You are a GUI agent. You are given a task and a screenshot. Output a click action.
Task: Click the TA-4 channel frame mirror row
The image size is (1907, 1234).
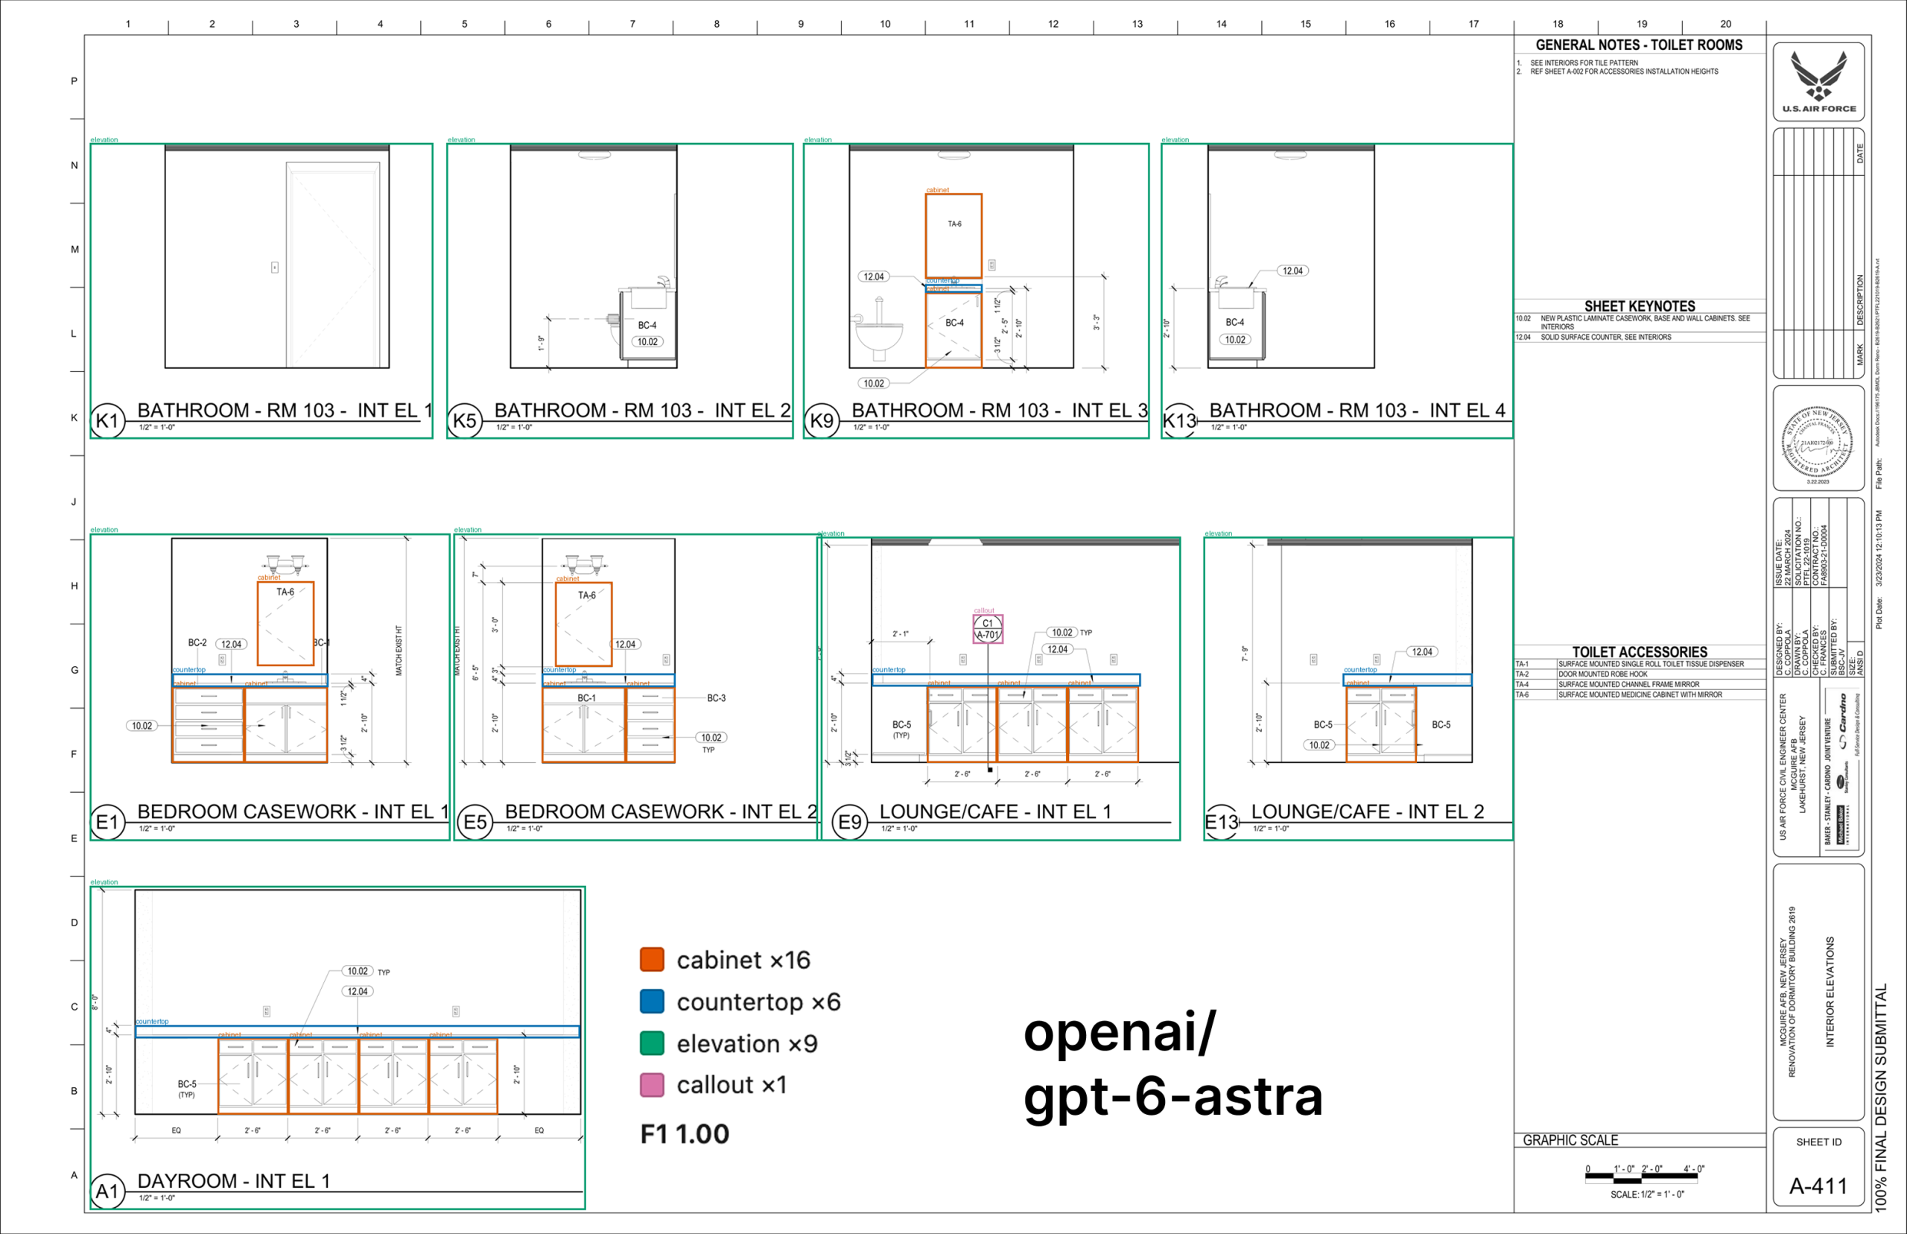(1640, 685)
